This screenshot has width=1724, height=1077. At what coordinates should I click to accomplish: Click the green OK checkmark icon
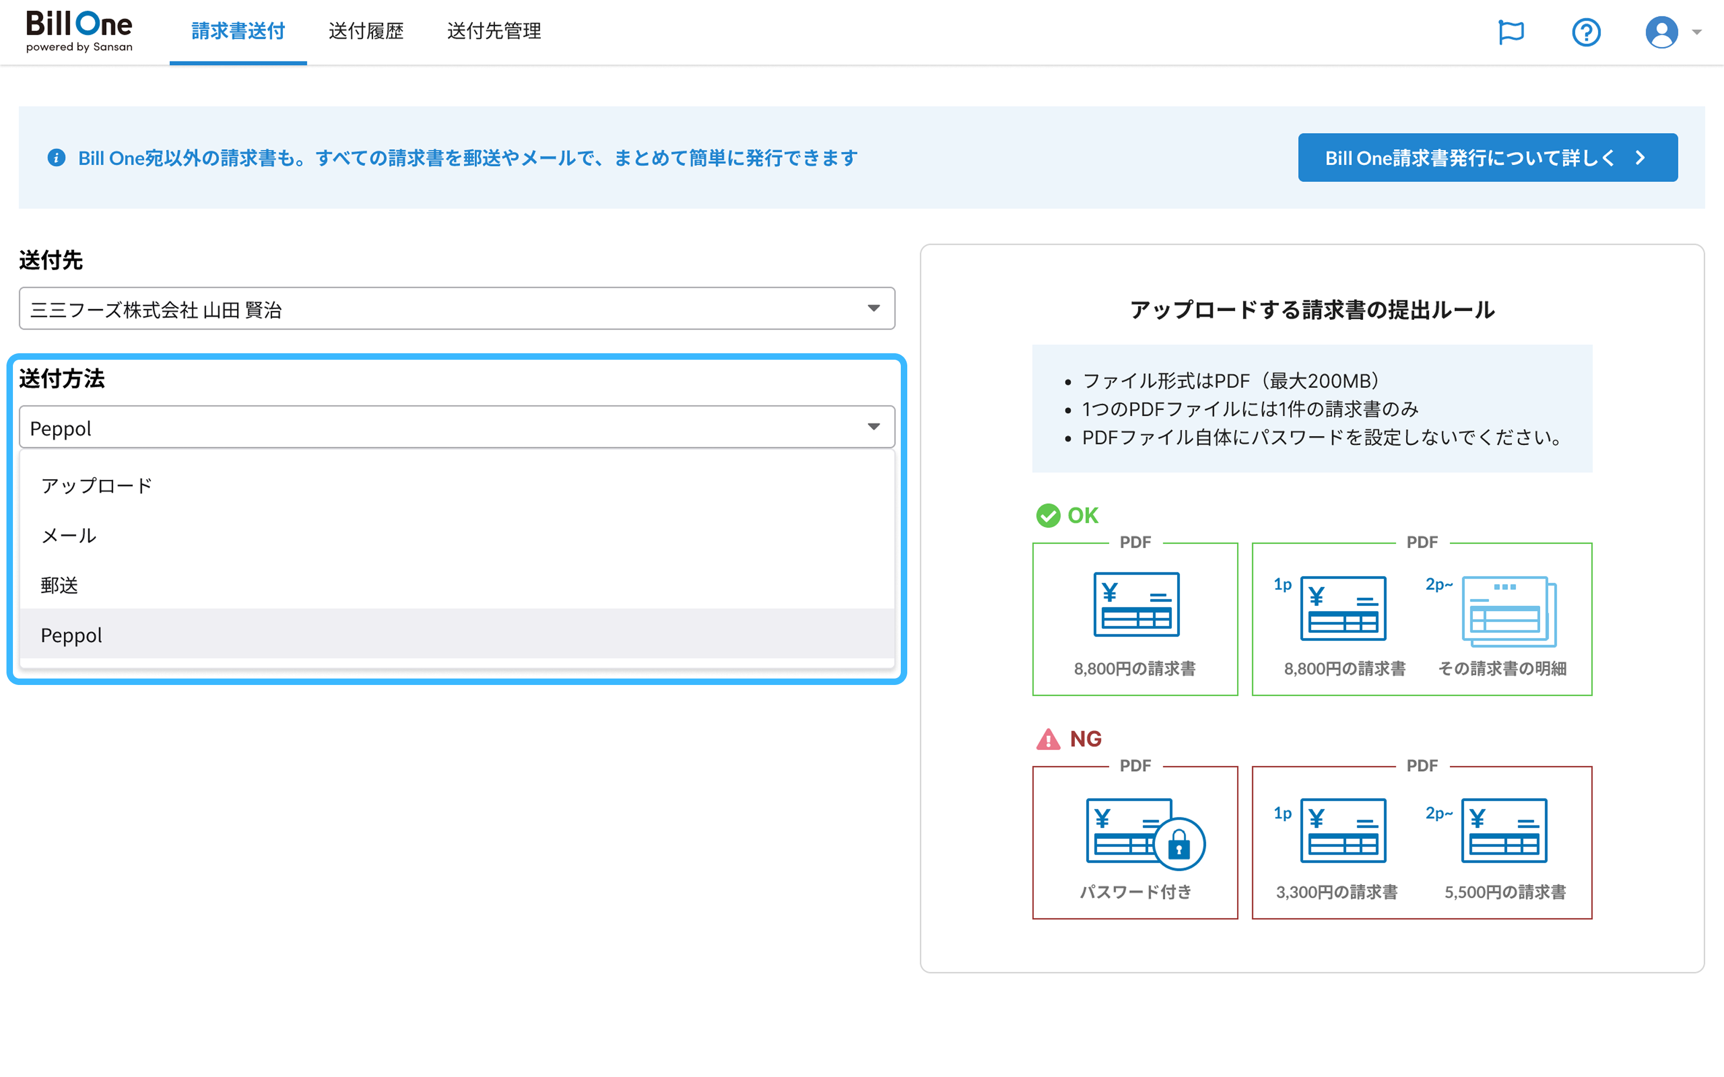1048,515
